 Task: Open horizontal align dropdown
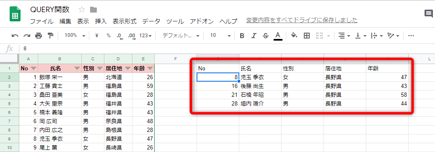click(x=344, y=36)
